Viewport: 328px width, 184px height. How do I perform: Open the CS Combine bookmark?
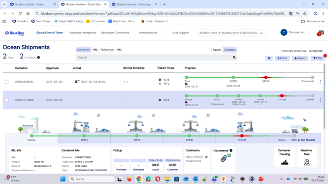click(x=96, y=21)
